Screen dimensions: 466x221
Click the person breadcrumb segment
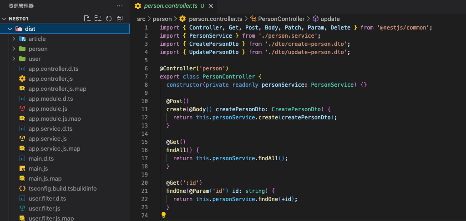[x=162, y=19]
